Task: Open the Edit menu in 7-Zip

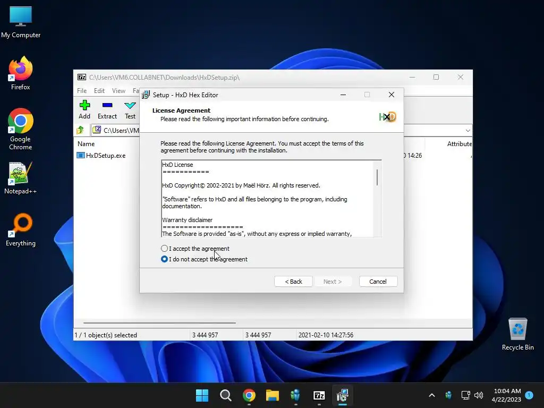Action: 99,90
